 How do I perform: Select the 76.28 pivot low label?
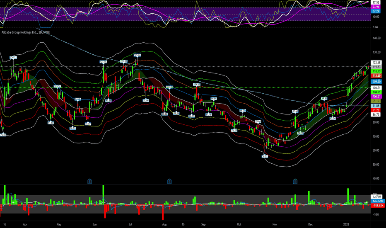pos(234,131)
